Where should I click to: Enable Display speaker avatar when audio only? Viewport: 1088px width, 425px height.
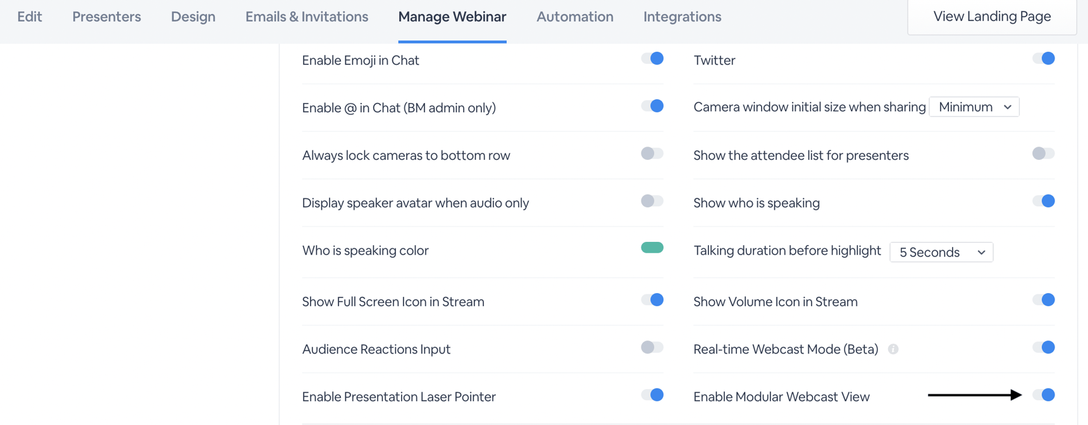click(x=652, y=201)
